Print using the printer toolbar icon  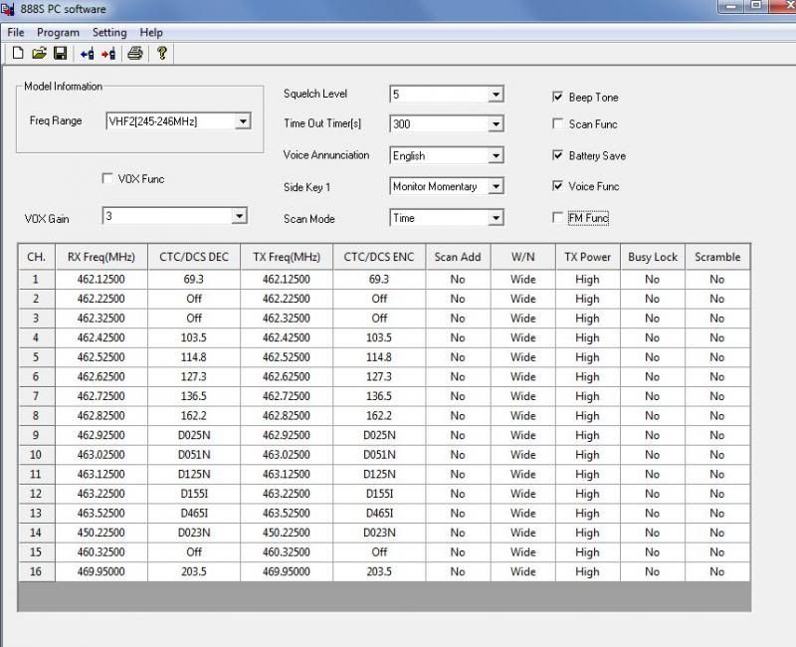pyautogui.click(x=135, y=53)
